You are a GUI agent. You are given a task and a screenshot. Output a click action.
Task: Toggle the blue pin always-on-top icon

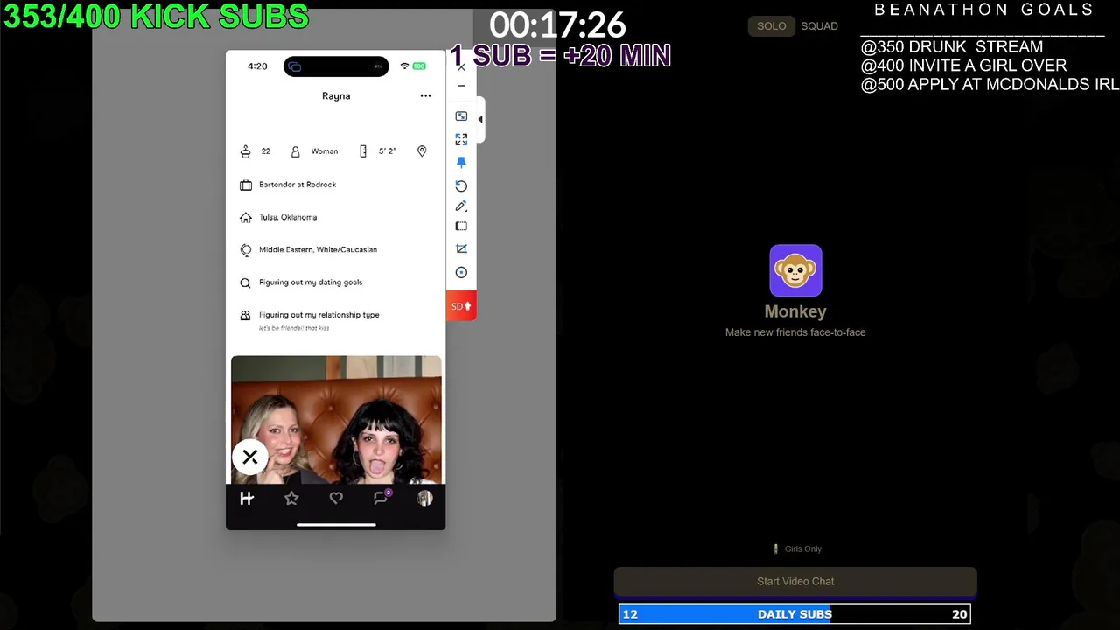coord(461,163)
